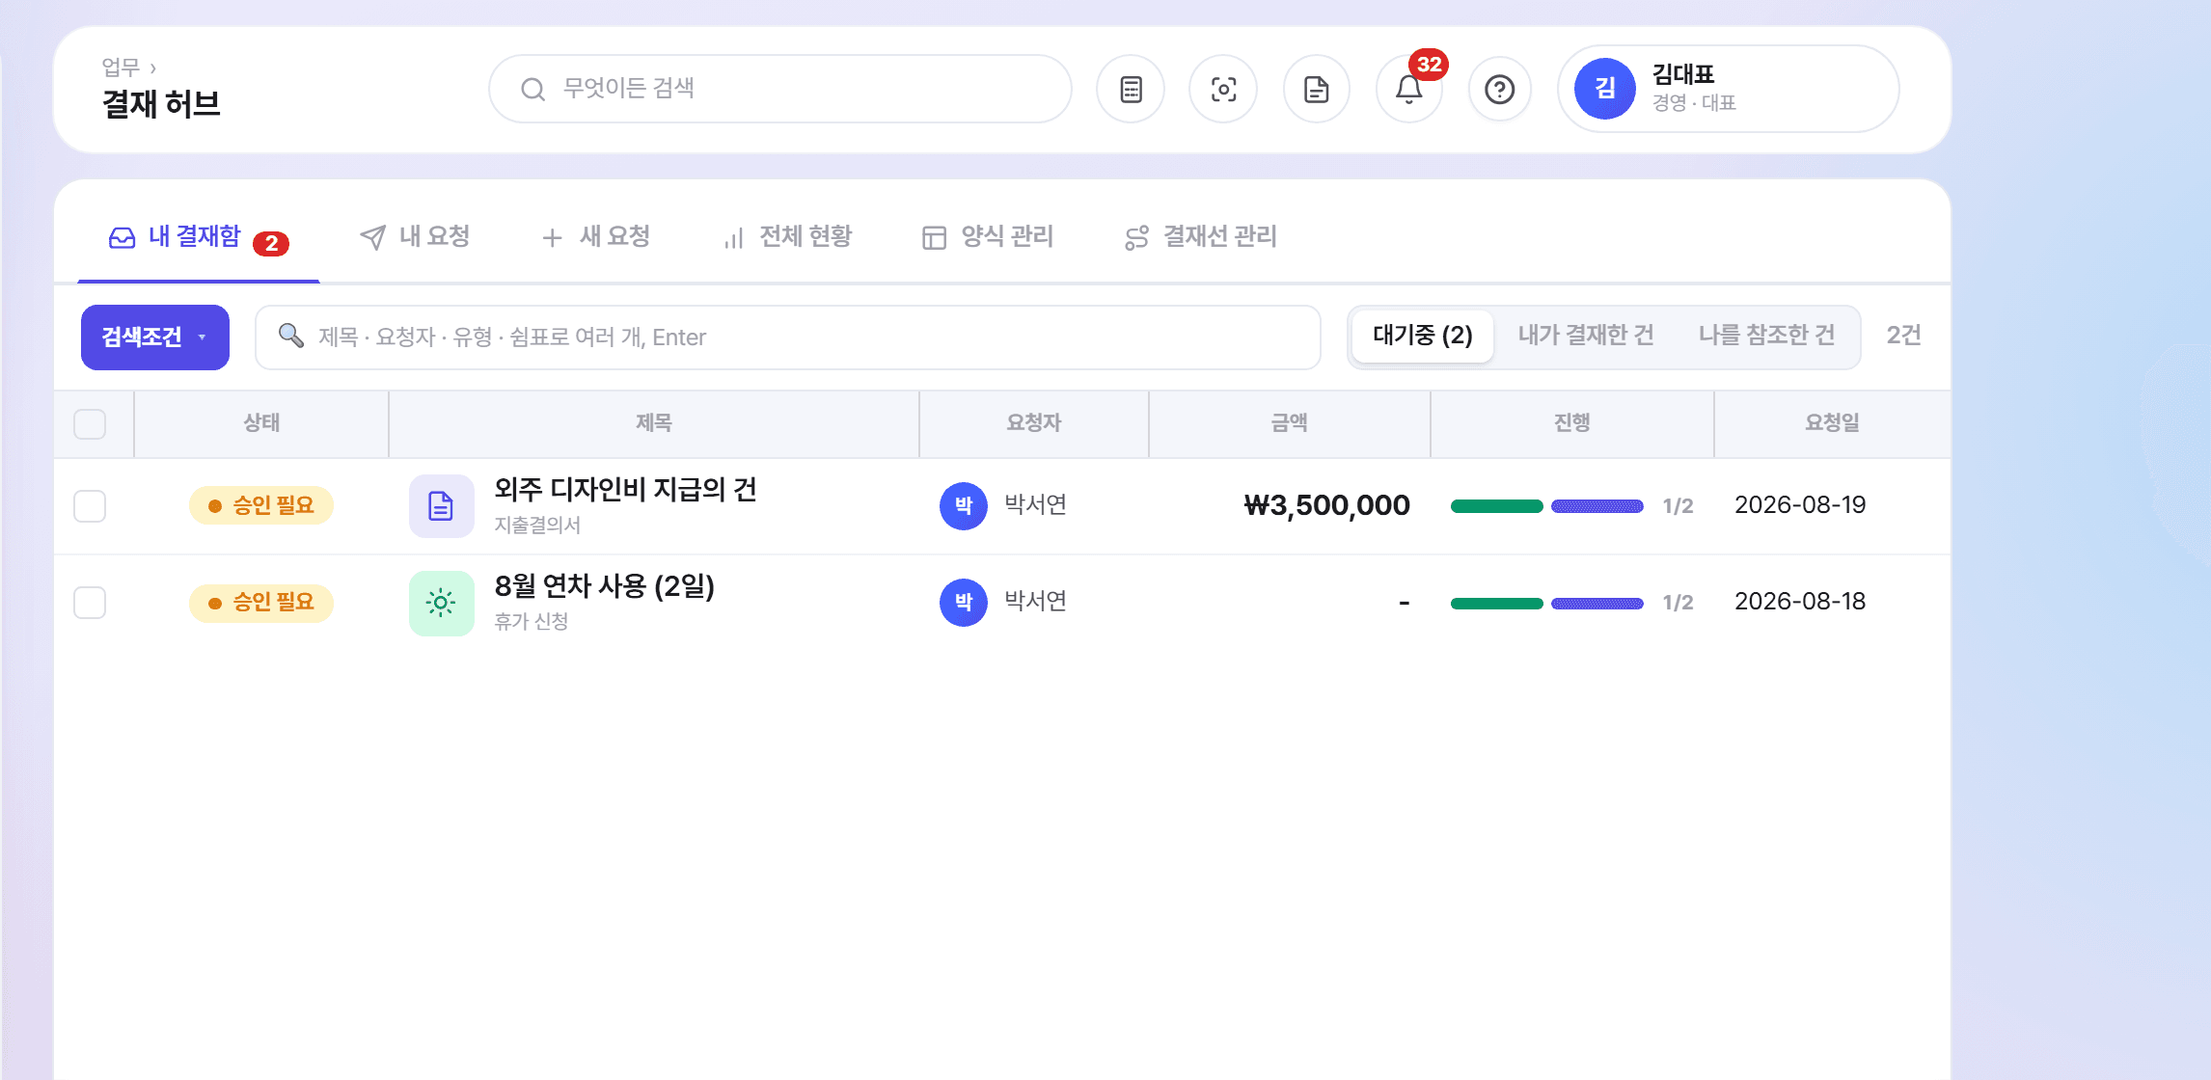Check the box for 외주 디자인비 지급의 건
The width and height of the screenshot is (2211, 1080).
(x=90, y=506)
